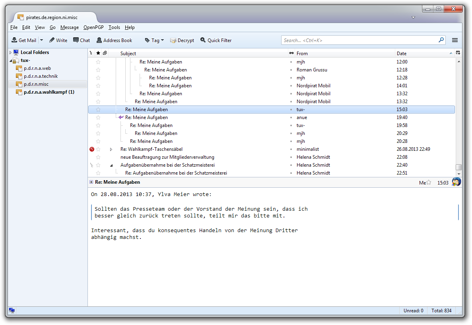Open the Tools menu
472x325 pixels.
pyautogui.click(x=114, y=27)
